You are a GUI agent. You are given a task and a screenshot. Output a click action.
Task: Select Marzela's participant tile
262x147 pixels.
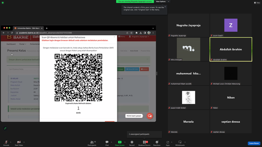(x=188, y=122)
